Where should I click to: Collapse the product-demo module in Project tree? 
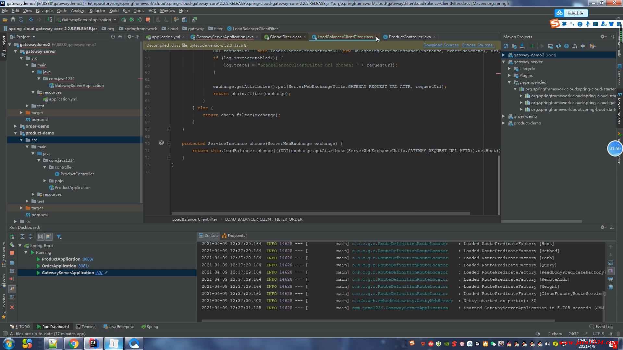(16, 133)
